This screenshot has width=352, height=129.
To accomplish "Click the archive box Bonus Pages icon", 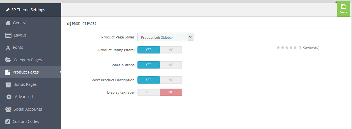I will pos(8,84).
